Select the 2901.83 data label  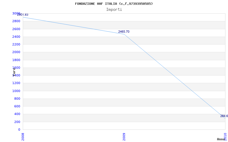pyautogui.click(x=23, y=15)
